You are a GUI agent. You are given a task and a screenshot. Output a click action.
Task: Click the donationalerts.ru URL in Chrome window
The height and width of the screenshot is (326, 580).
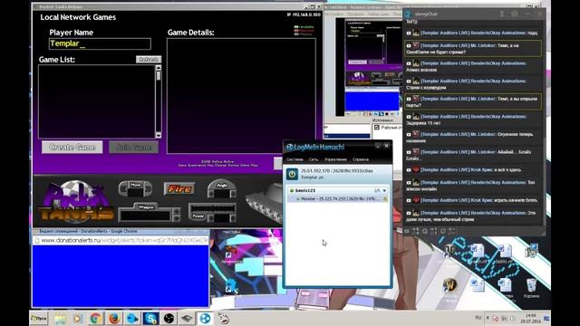click(x=124, y=240)
